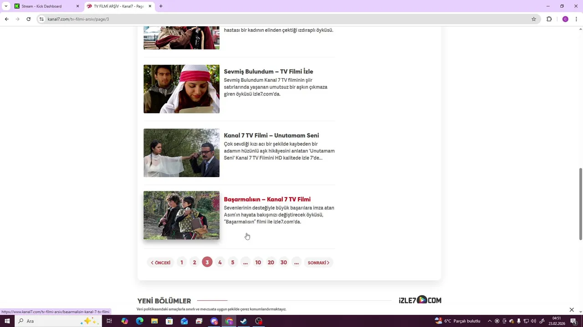Screen dimensions: 583x327
Task: Click the Başarmalısın description text
Action: 279,215
